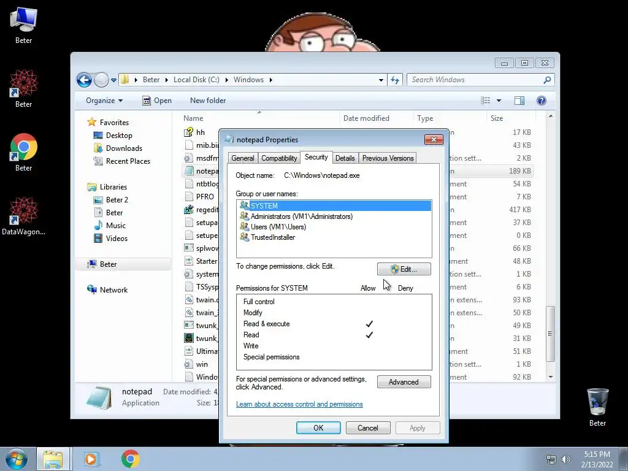The image size is (628, 471).
Task: Select the Recycle Bin desktop icon
Action: (x=597, y=407)
